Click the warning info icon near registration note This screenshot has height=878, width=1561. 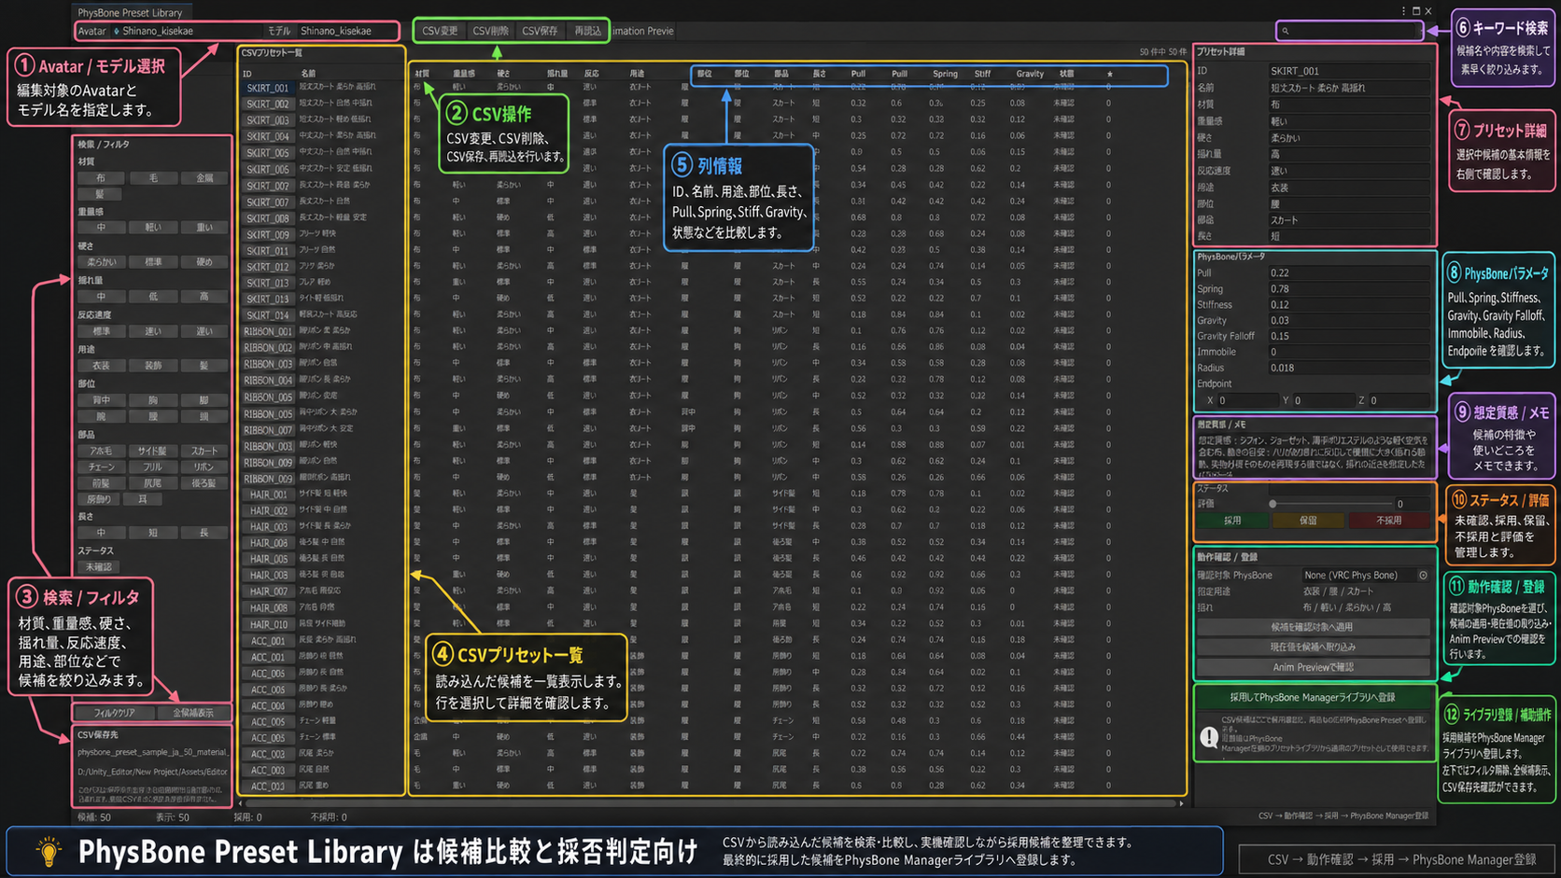click(x=1209, y=737)
